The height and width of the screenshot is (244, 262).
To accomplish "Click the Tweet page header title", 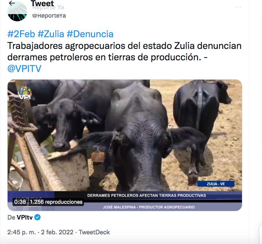I will pyautogui.click(x=43, y=3).
